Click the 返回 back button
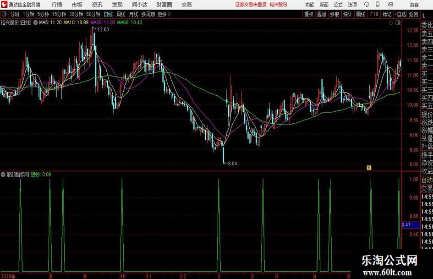Viewport: 433px width, 279px height. pyautogui.click(x=413, y=14)
